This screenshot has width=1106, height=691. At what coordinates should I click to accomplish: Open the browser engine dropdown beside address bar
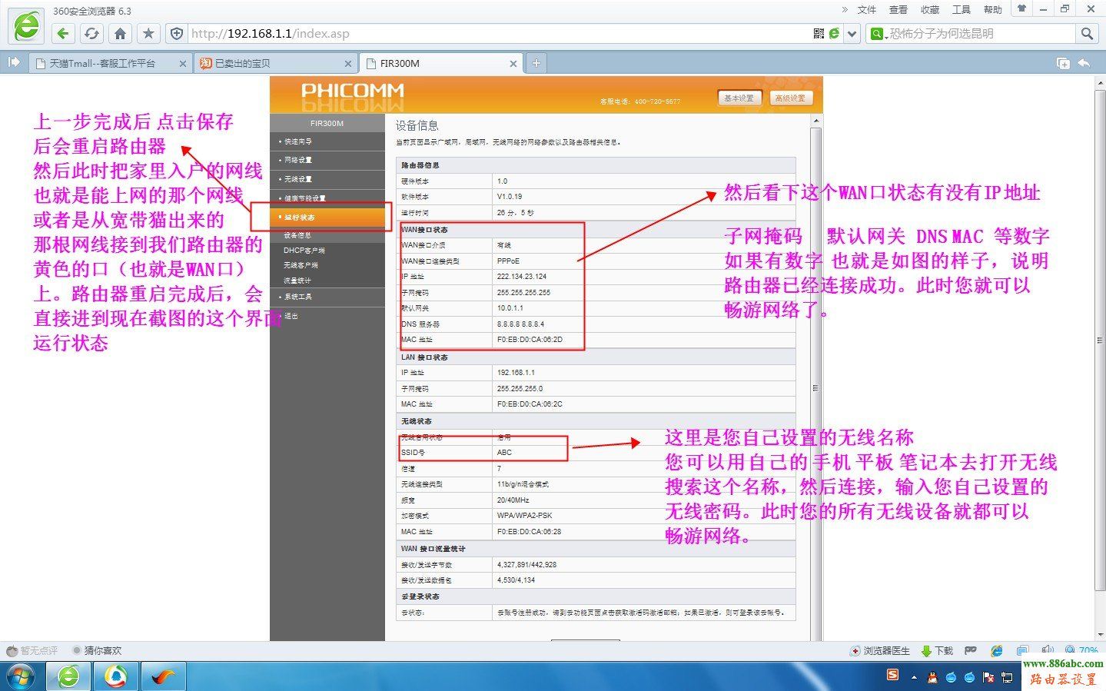pos(851,34)
